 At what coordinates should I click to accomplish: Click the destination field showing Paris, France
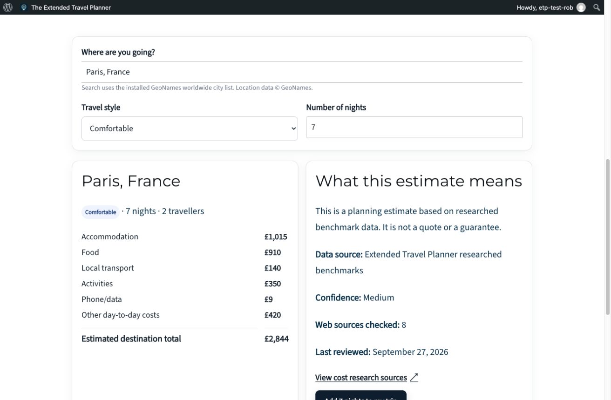302,72
